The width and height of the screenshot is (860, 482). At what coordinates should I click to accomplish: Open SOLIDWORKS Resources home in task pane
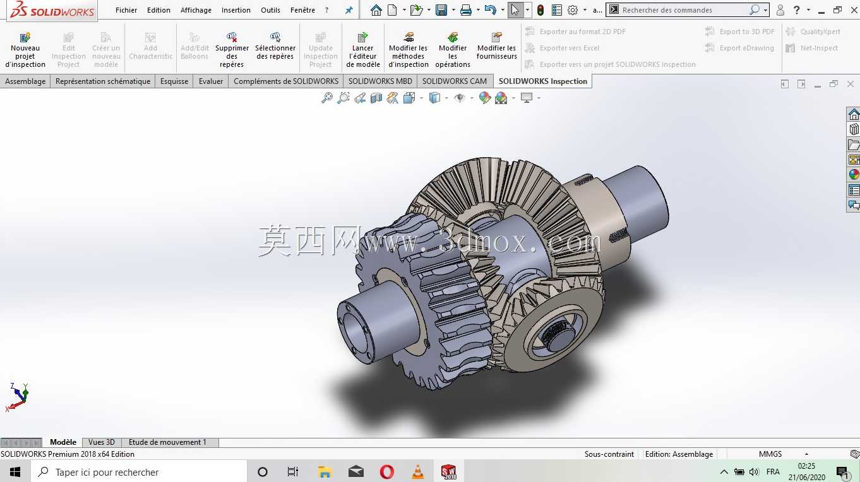coord(854,114)
